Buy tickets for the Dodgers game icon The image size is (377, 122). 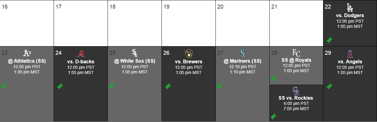329,40
